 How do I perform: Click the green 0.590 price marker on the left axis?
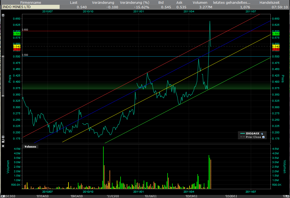click(x=17, y=34)
